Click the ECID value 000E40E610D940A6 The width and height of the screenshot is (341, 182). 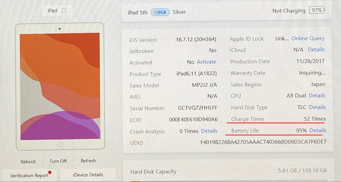193,120
